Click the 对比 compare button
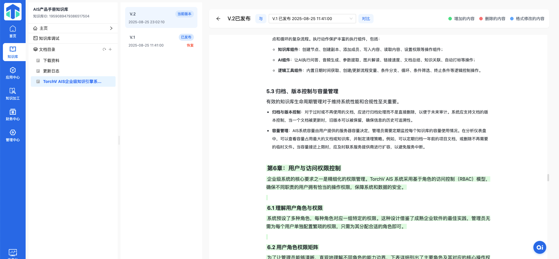This screenshot has height=259, width=559. point(366,19)
